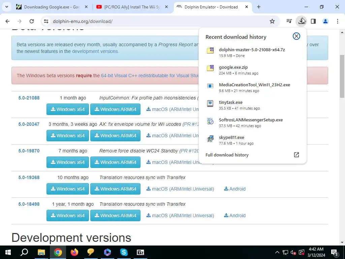Close the Recent download history popup
This screenshot has width=345, height=259.
coord(296,36)
